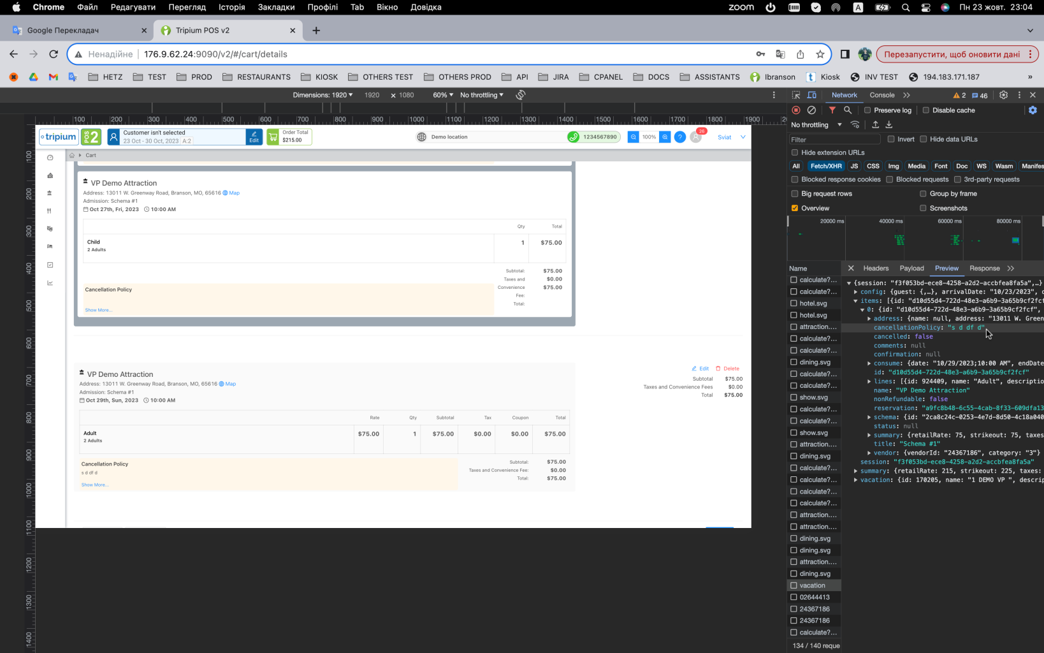Toggle device toolbar icon in DevTools
The width and height of the screenshot is (1044, 653).
pos(812,95)
